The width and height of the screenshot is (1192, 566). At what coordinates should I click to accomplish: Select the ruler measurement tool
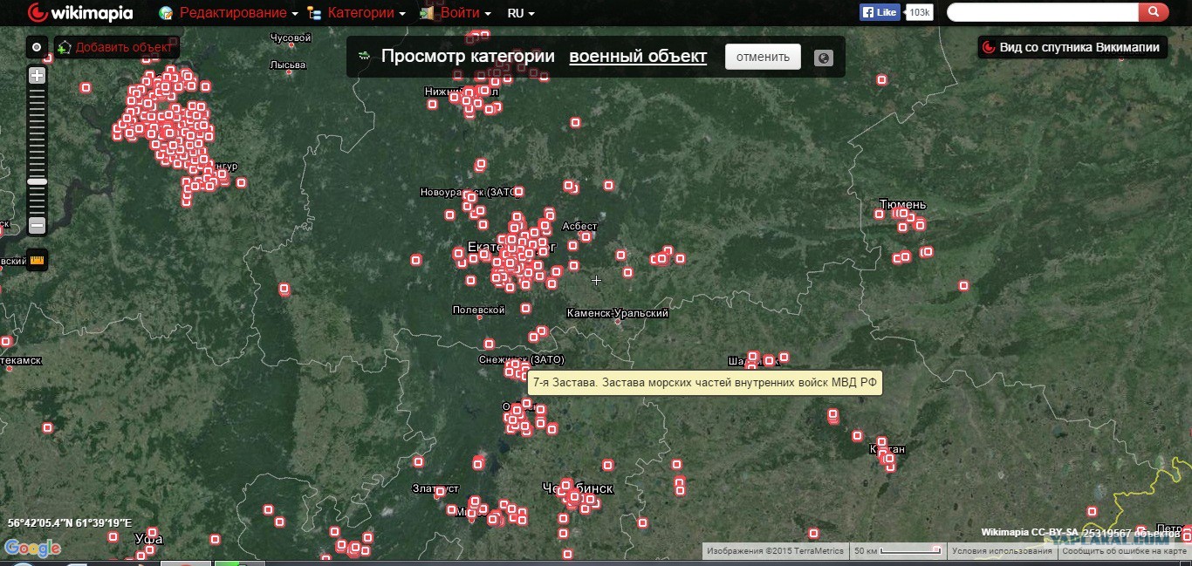pos(37,259)
